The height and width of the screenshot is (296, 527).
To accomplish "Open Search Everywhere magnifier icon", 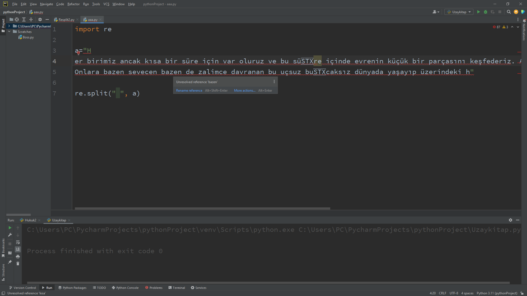I will 509,12.
